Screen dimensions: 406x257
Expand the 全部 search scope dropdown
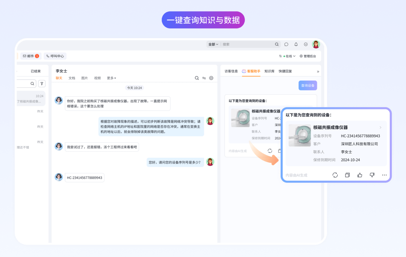point(213,44)
